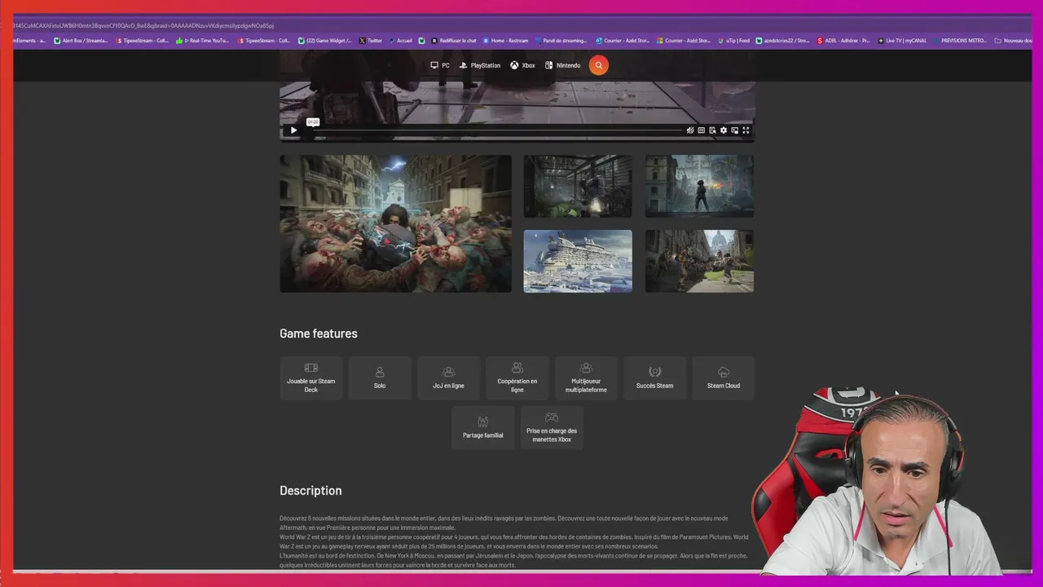Select the Coopération en ligne feature
Screen dimensions: 1043x587
pos(517,378)
